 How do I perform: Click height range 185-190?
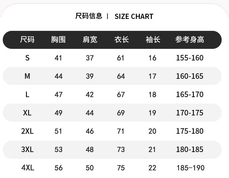[191, 168]
